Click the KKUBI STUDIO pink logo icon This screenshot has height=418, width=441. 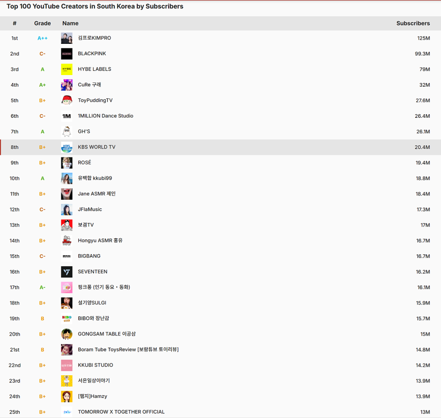tap(67, 365)
